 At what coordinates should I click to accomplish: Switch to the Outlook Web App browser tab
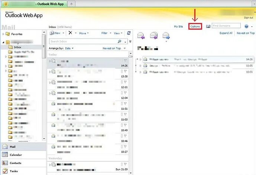click(34, 4)
